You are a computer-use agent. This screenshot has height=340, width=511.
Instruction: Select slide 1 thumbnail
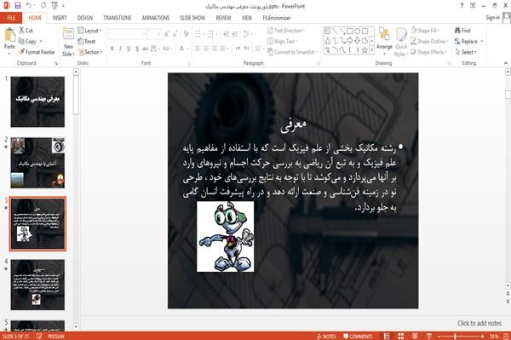coord(37,101)
